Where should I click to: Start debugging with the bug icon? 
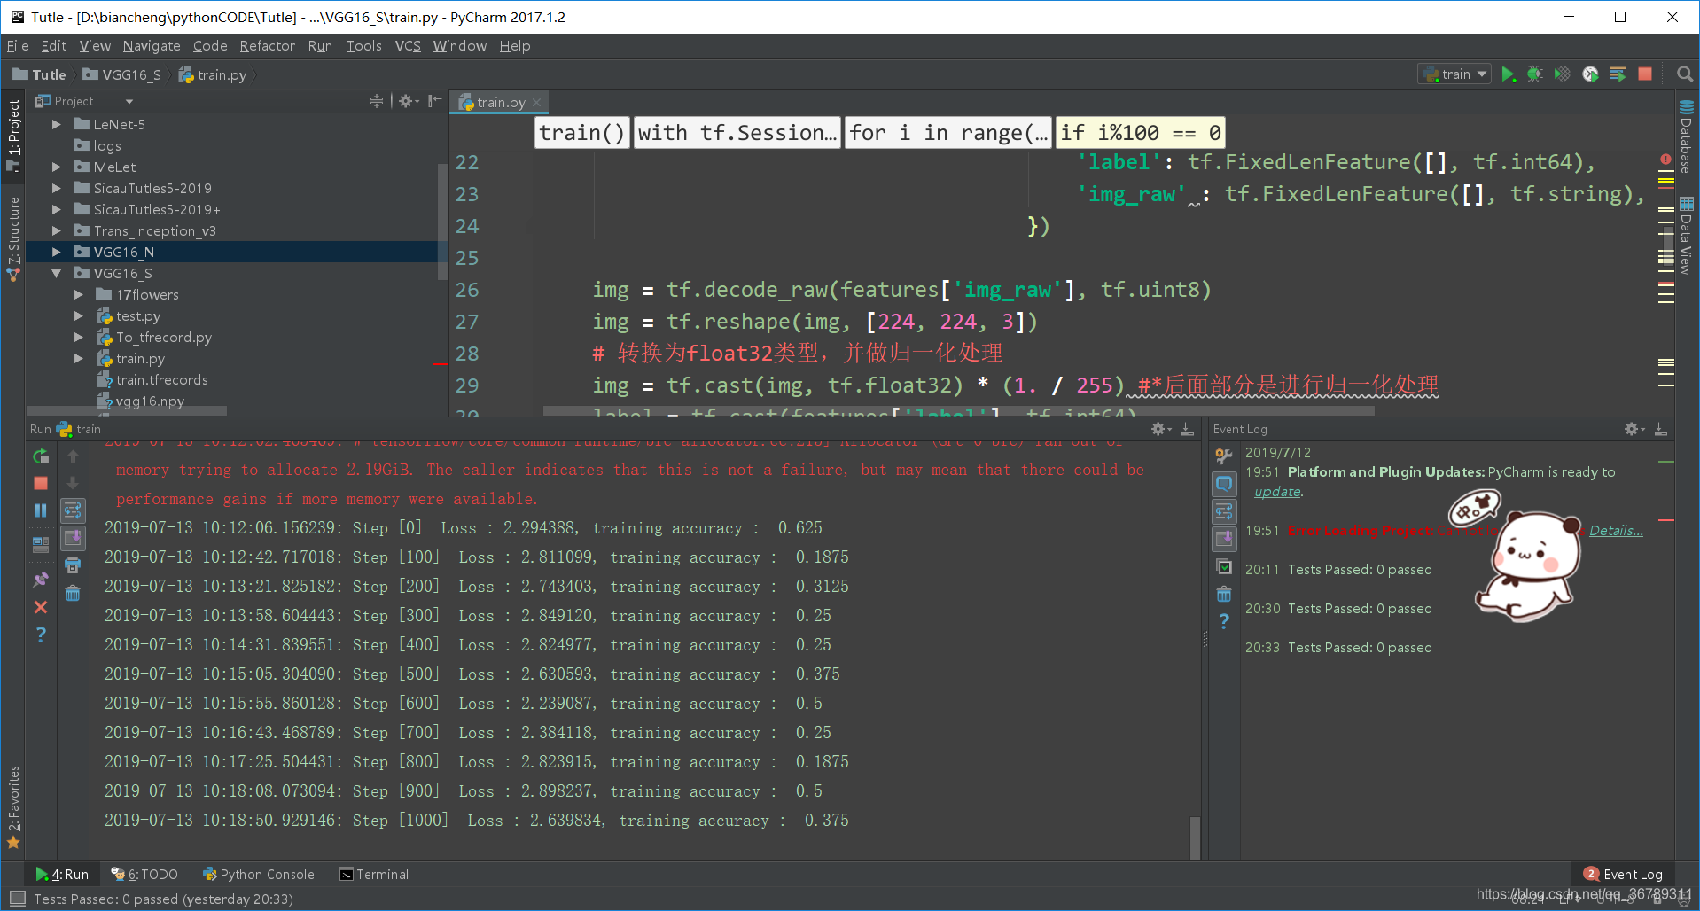[x=1535, y=74]
